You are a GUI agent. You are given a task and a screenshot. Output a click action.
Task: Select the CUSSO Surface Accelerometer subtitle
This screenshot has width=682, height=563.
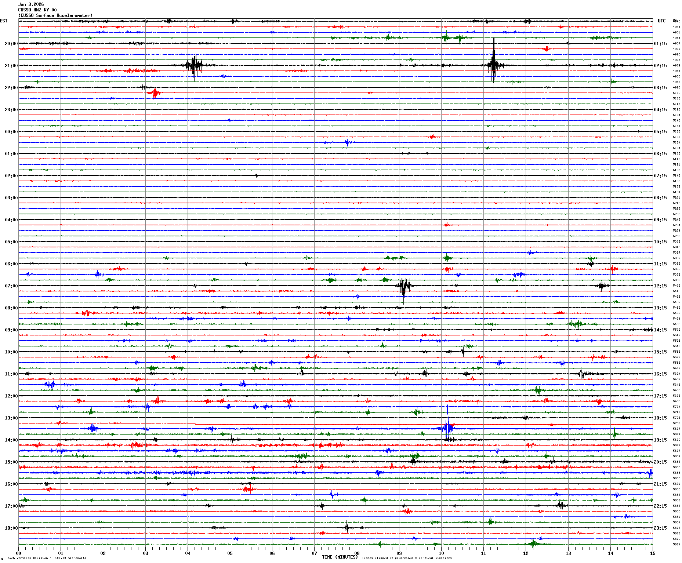55,15
